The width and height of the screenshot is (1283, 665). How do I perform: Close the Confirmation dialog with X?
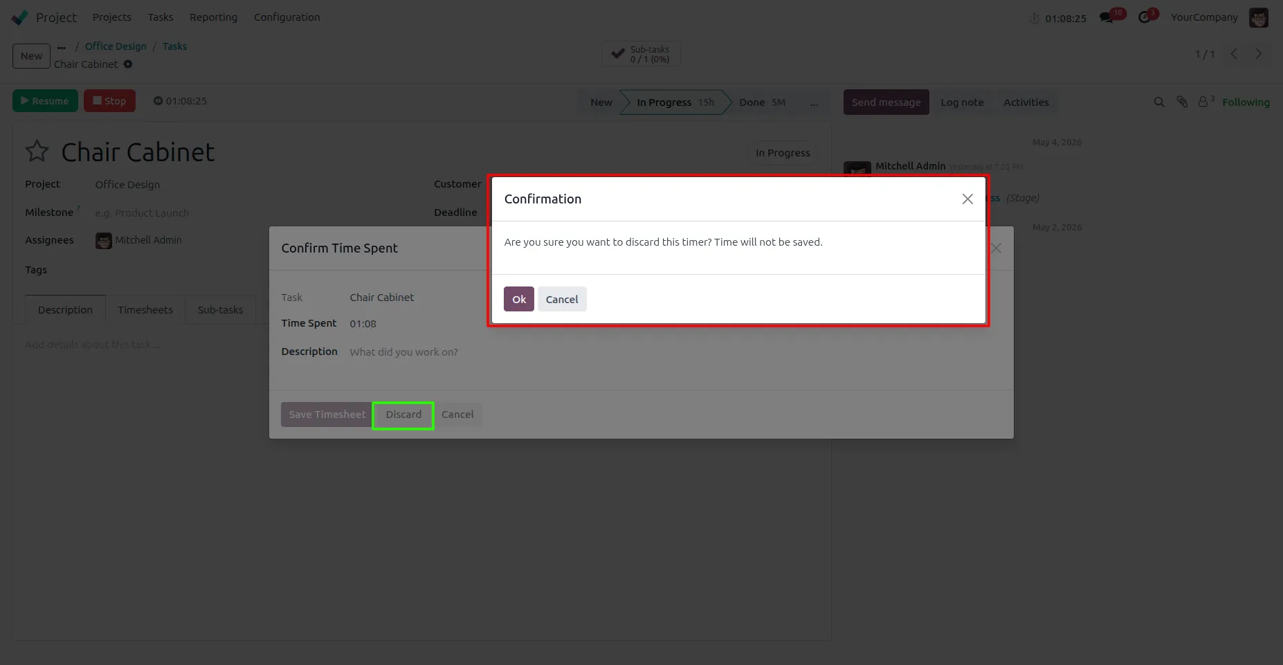click(x=967, y=199)
